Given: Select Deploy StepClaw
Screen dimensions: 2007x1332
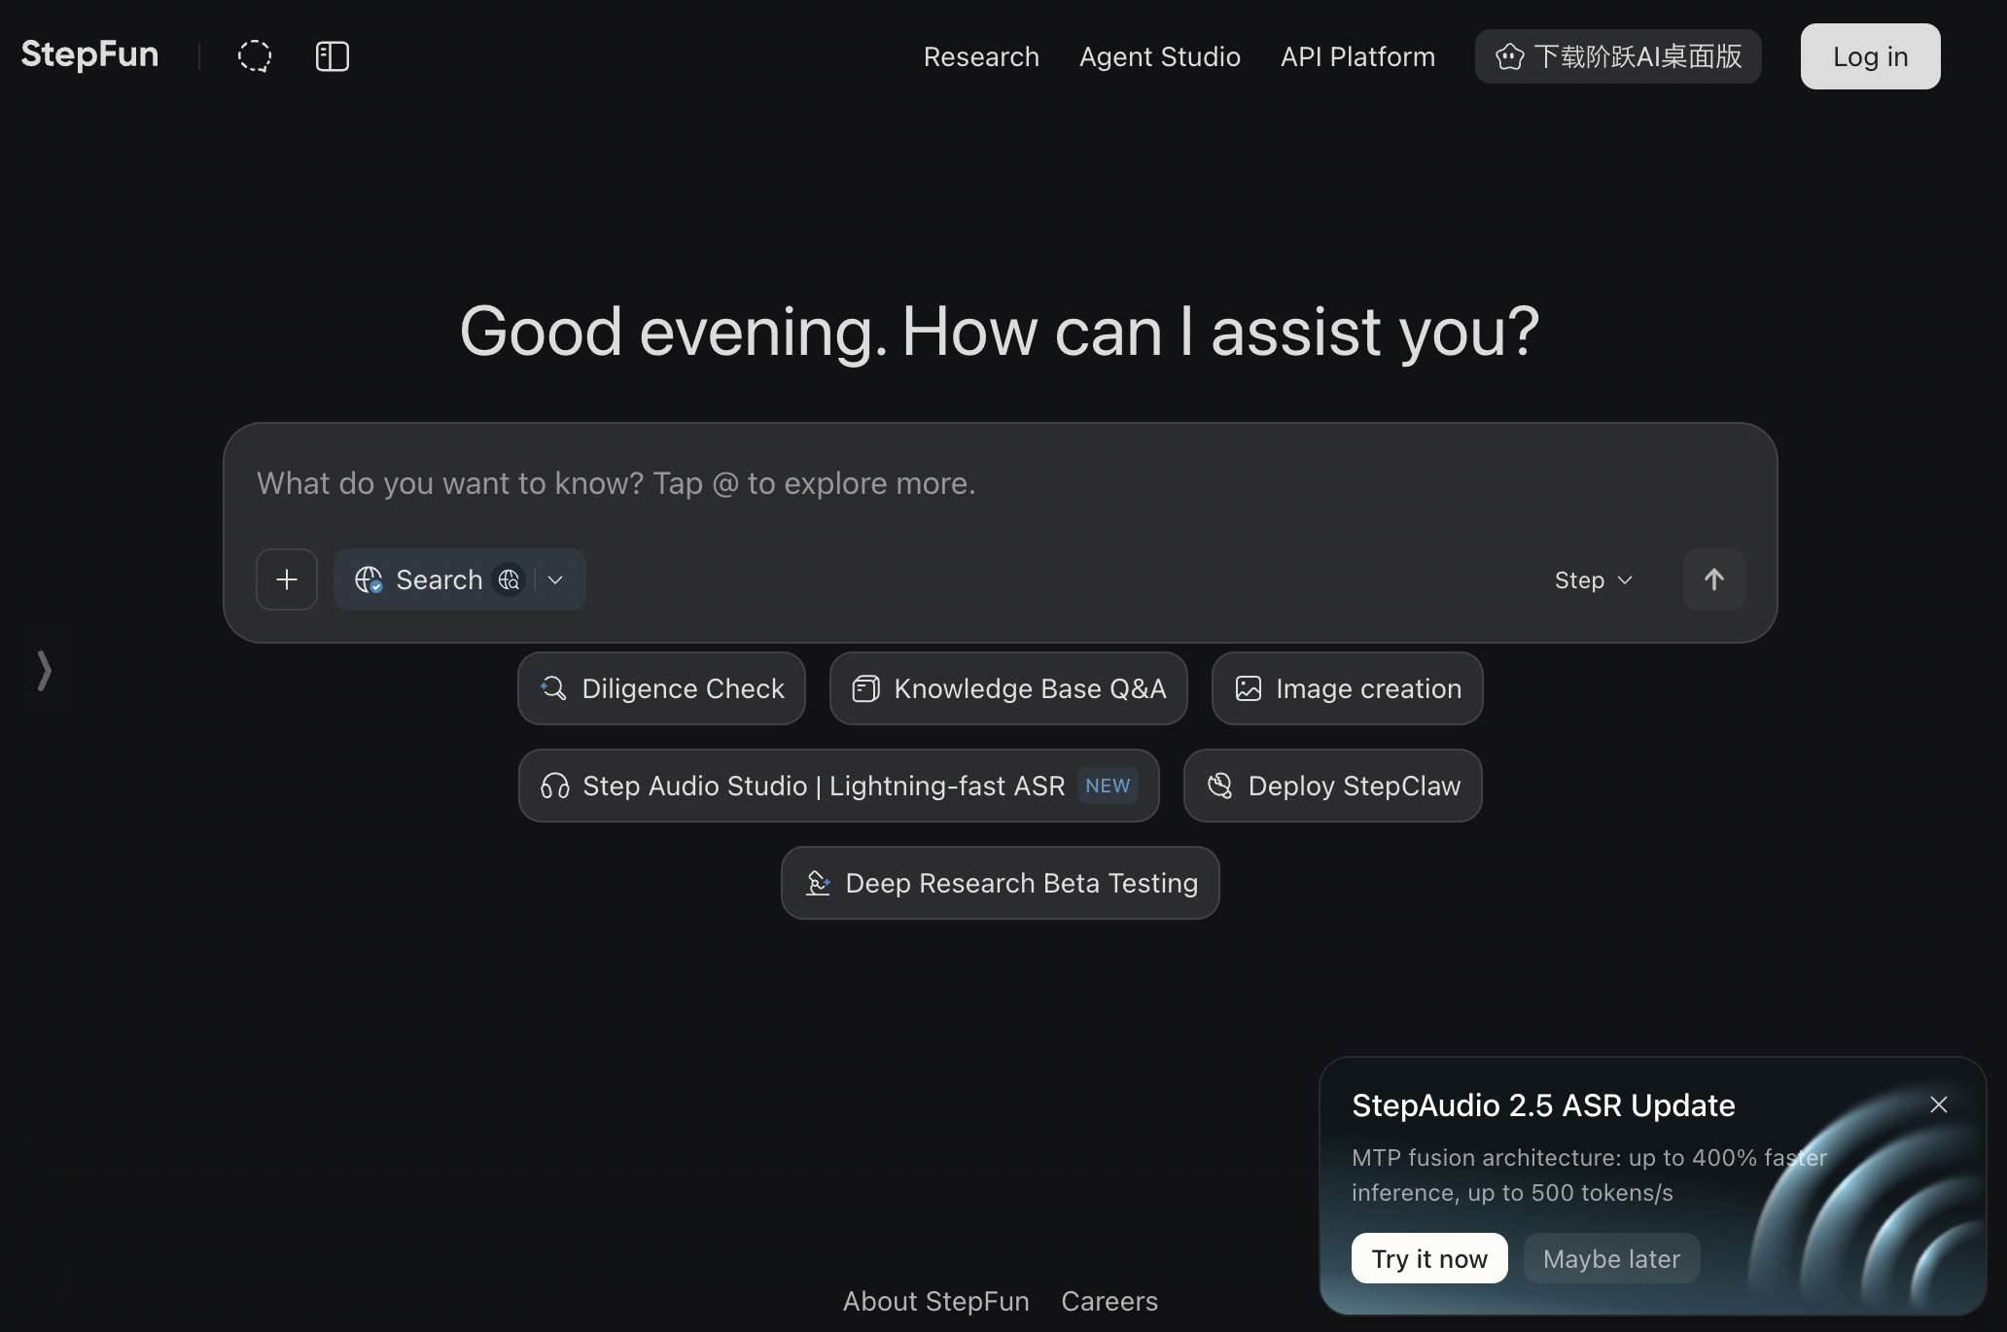Looking at the screenshot, I should (x=1333, y=786).
